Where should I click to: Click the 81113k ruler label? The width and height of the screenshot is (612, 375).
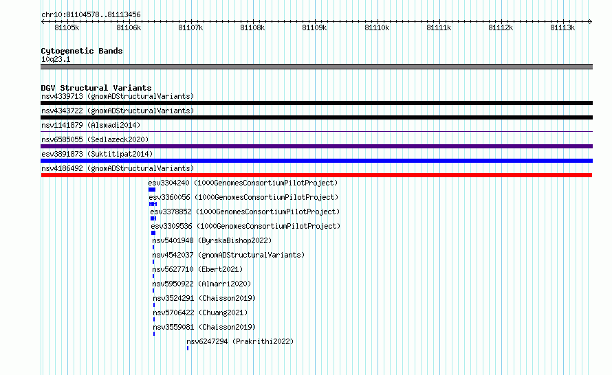(562, 27)
